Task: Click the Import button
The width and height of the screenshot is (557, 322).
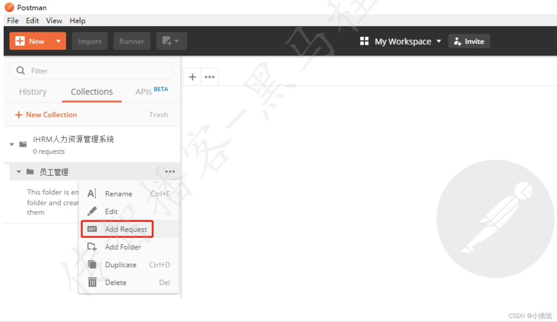Action: pyautogui.click(x=90, y=41)
